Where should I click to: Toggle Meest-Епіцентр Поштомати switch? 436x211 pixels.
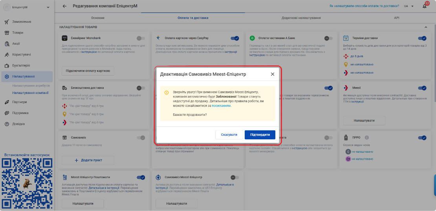point(141,177)
